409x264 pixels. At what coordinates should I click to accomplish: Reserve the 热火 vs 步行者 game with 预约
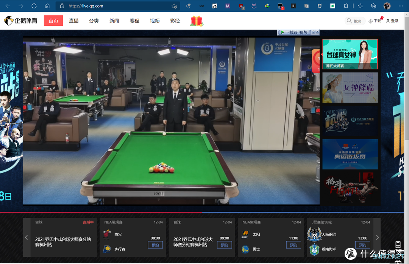click(x=155, y=245)
